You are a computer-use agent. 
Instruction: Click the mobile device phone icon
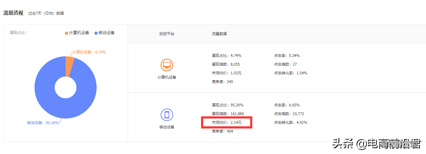coord(167,115)
